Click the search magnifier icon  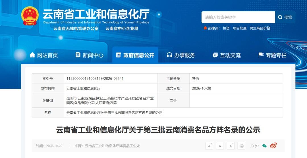280,17
